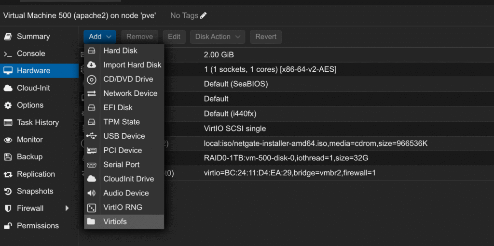The height and width of the screenshot is (246, 494).
Task: Choose Network Device from the Add menu
Action: tap(130, 93)
